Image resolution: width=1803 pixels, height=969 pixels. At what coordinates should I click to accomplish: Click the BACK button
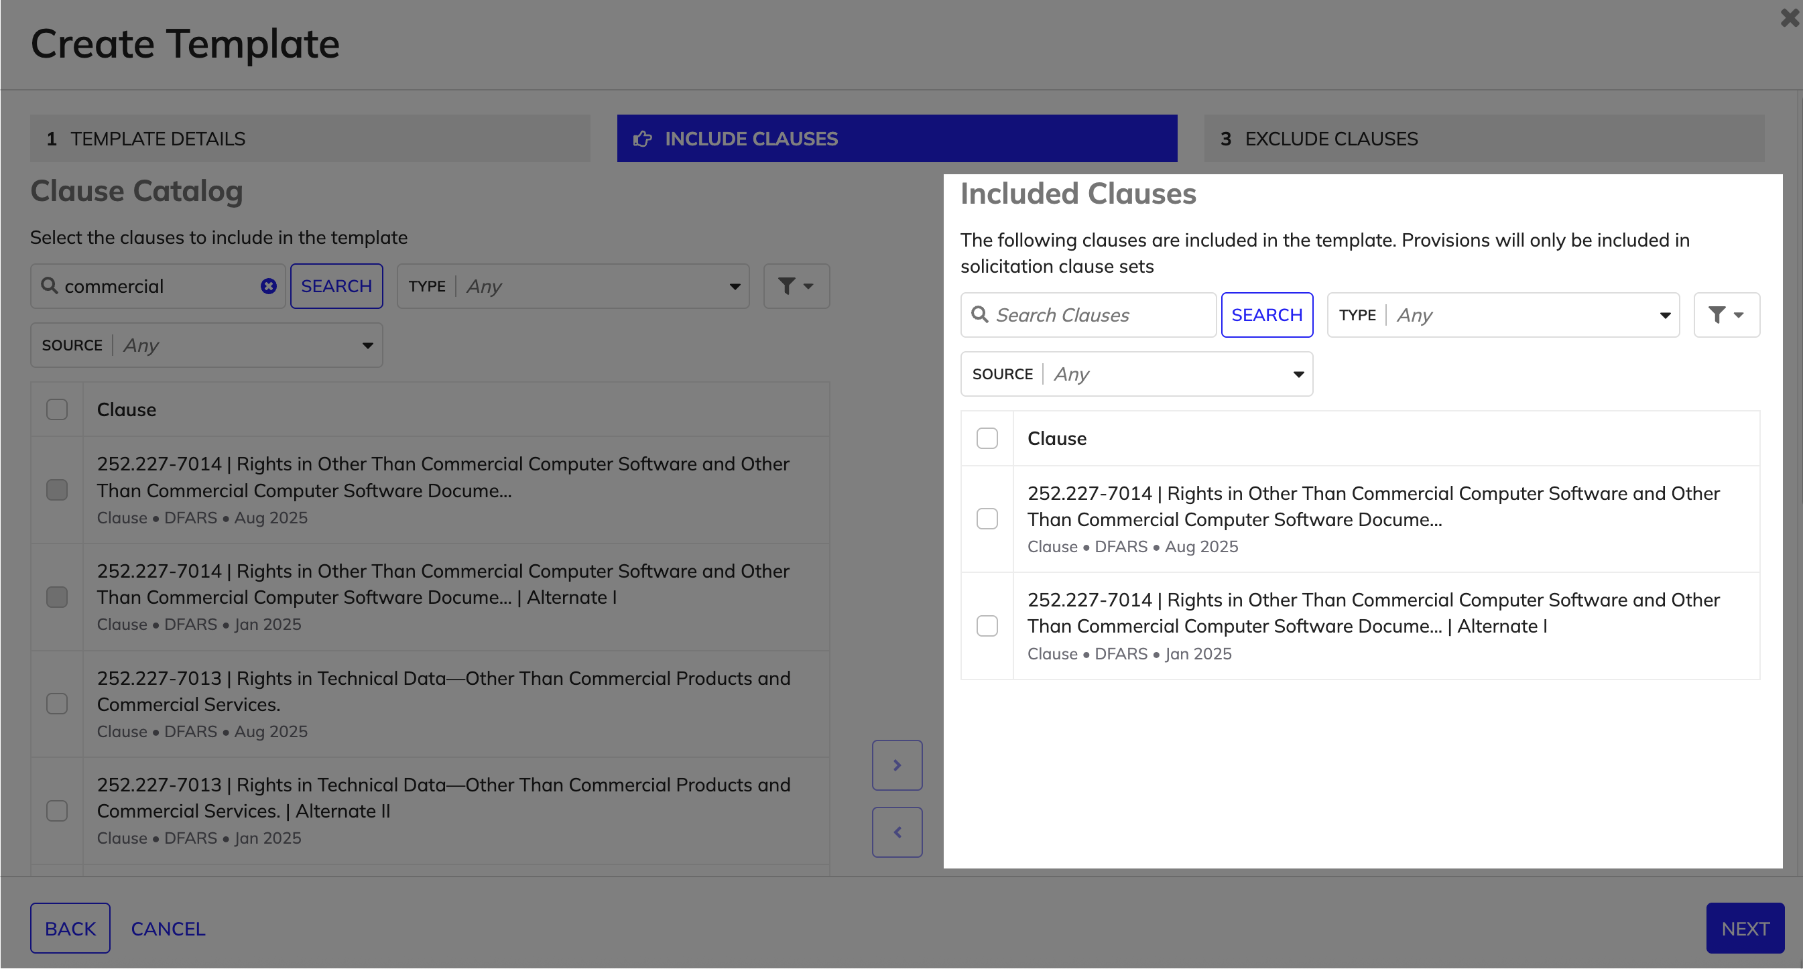click(70, 928)
